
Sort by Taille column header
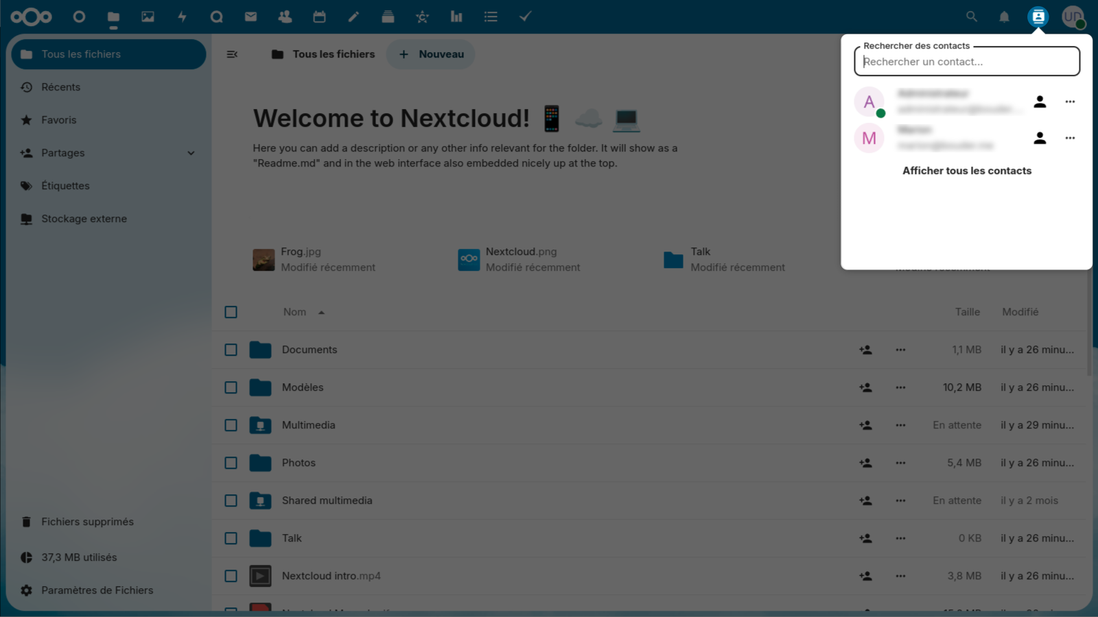tap(967, 312)
